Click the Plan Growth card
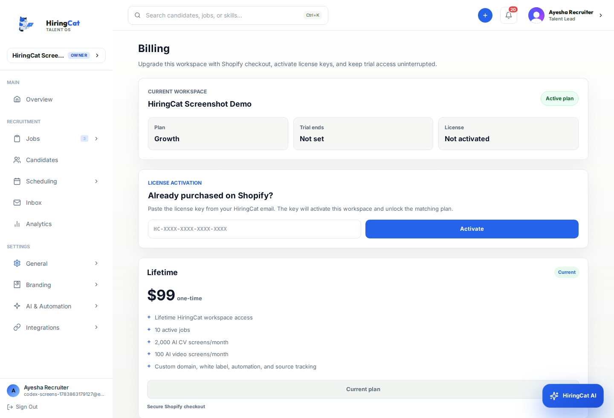Viewport: 614px width, 418px height. click(x=218, y=134)
